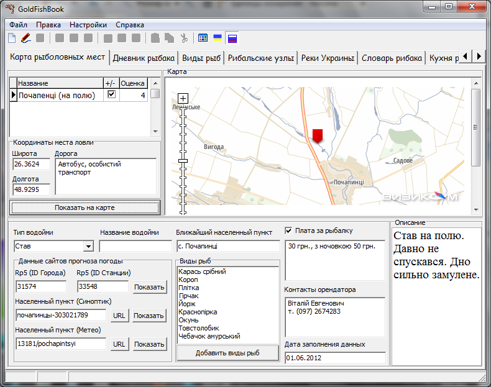Switch to Russian language flag icon
The height and width of the screenshot is (387, 491).
232,39
